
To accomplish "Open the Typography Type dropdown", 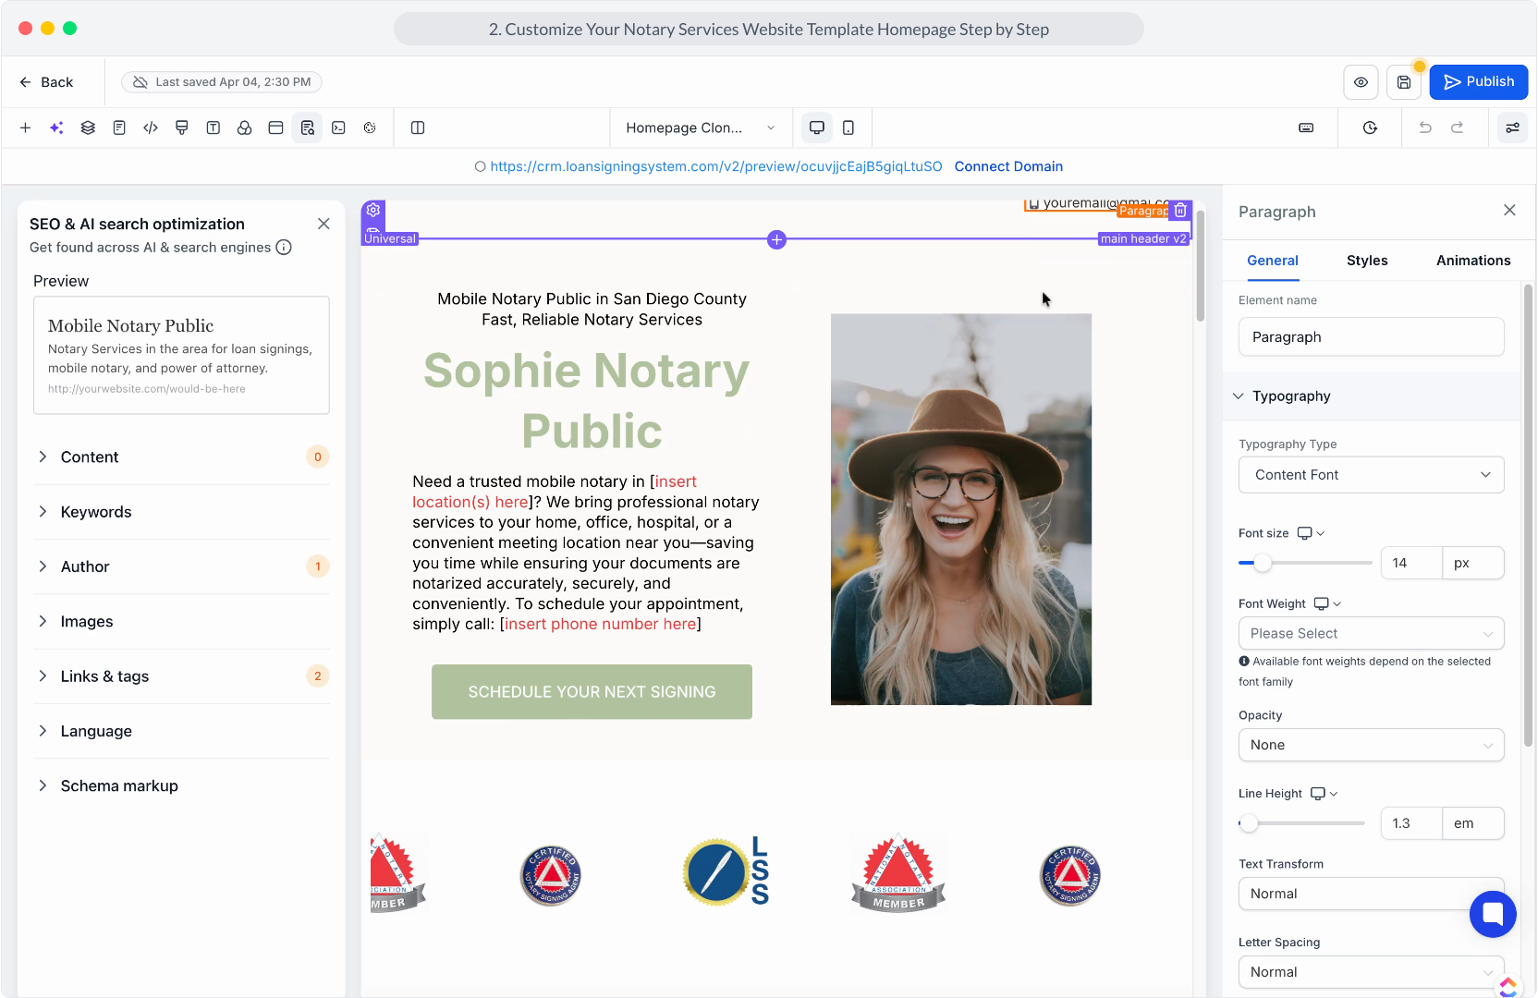I will tap(1371, 475).
